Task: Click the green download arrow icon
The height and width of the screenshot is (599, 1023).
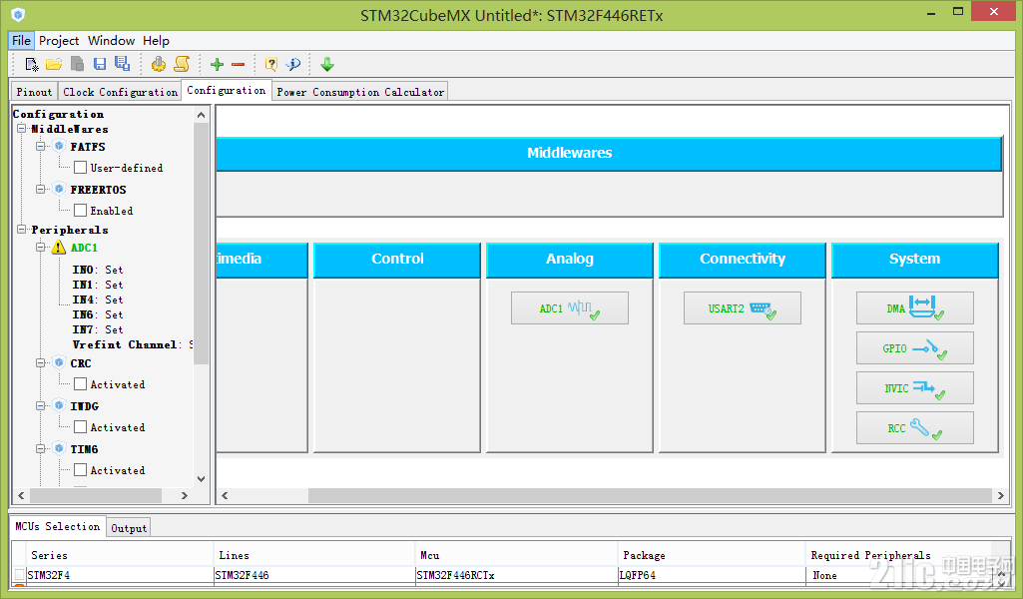Action: click(327, 64)
